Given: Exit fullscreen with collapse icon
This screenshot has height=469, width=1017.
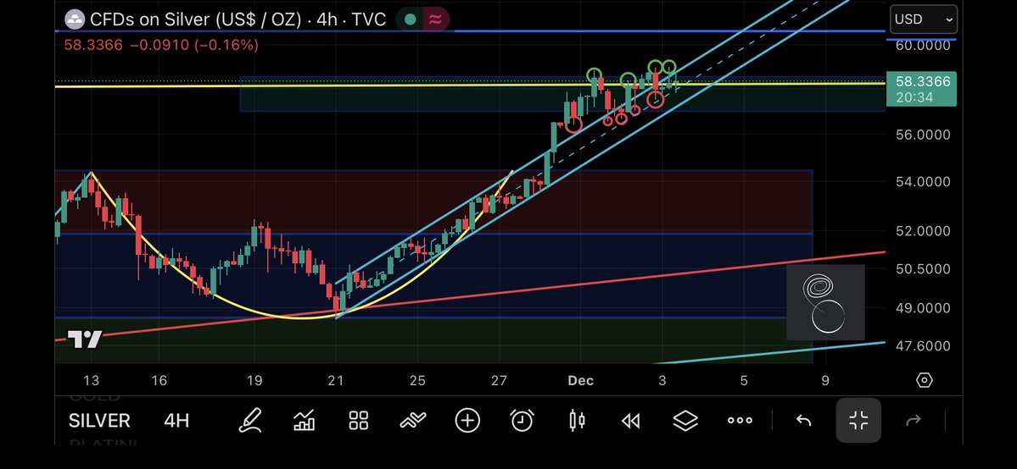Looking at the screenshot, I should pos(858,421).
